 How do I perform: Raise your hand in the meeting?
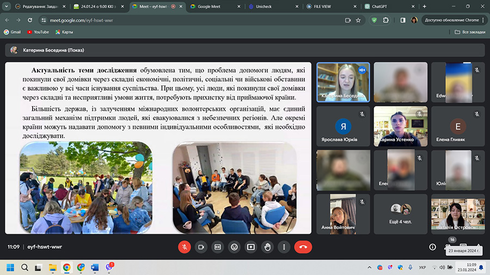point(267,247)
